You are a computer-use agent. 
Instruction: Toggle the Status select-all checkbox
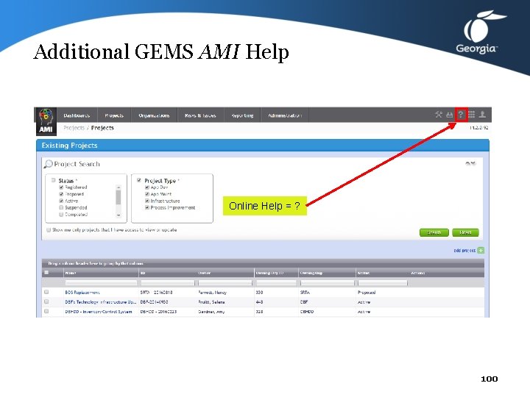click(x=54, y=180)
